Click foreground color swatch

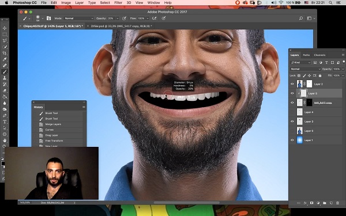3,164
